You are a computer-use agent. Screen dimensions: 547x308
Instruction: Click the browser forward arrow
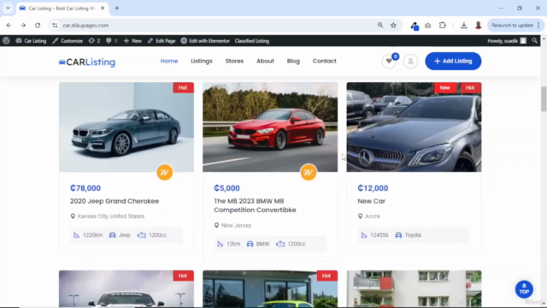point(23,25)
